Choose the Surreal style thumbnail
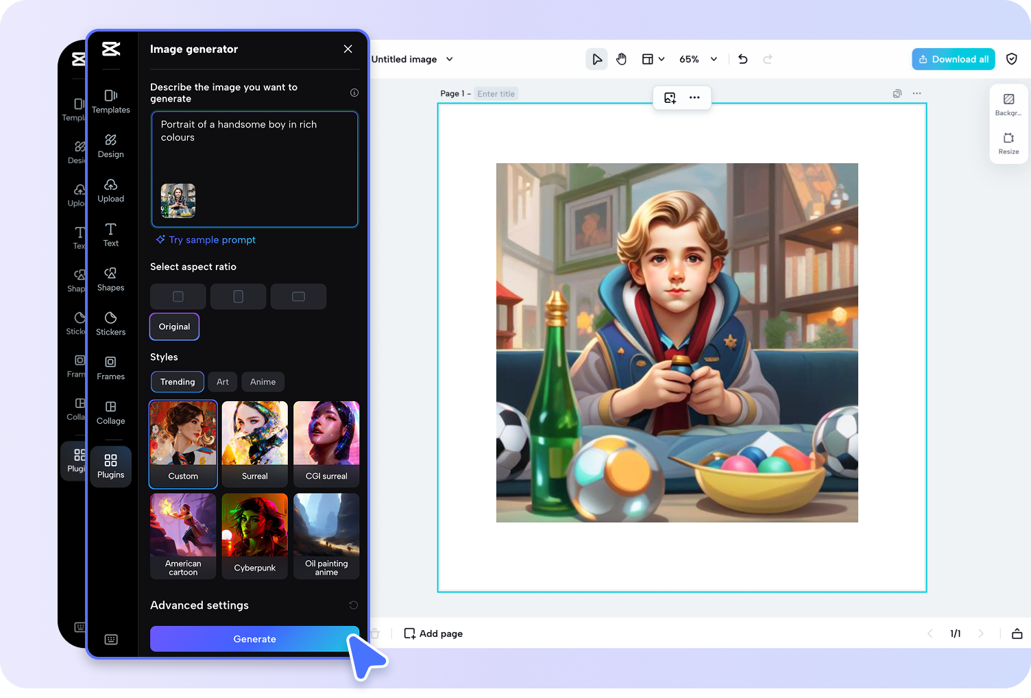 [x=255, y=444]
